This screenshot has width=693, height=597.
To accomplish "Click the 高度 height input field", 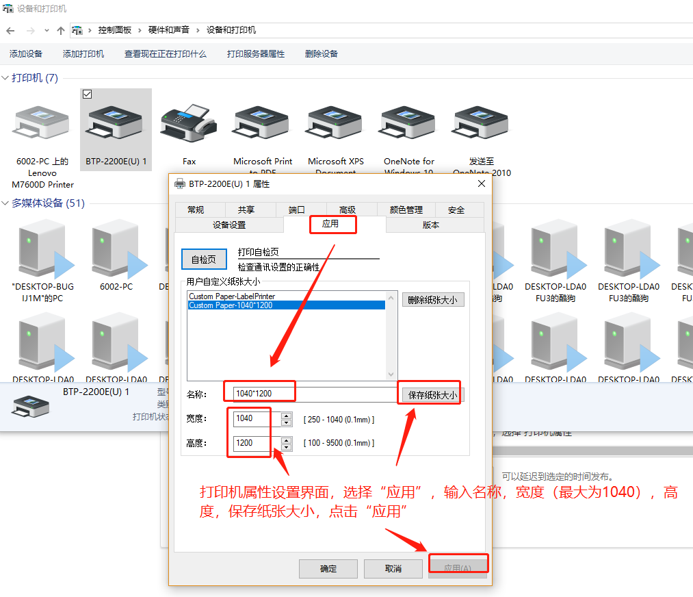I will [257, 443].
